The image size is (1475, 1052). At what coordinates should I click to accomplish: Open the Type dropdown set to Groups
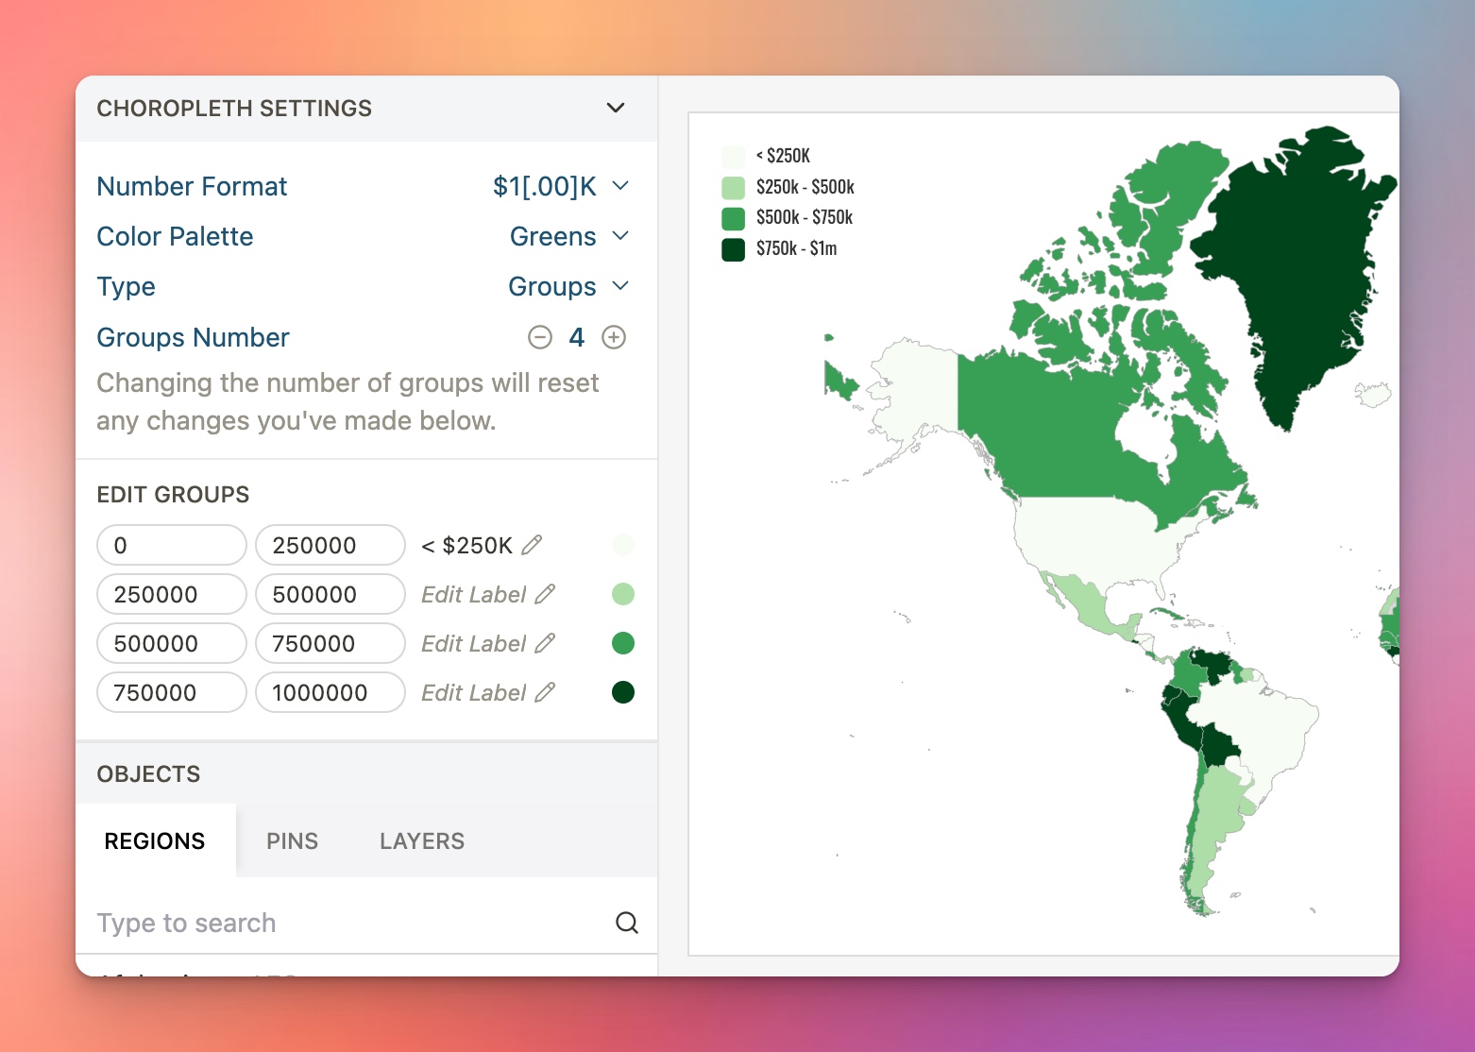click(567, 286)
